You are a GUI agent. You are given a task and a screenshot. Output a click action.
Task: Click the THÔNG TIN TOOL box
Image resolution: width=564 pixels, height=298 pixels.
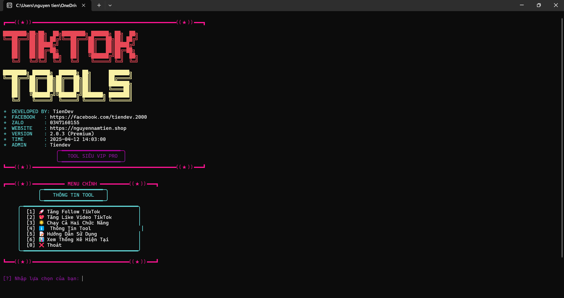coord(73,195)
